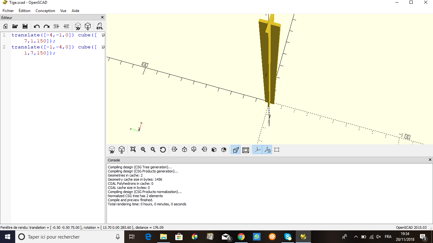
Task: Enable Show Edges in the viewer toolbar
Action: [277, 150]
